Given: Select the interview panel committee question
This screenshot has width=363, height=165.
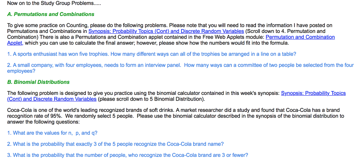Looking at the screenshot, I should click(180, 65).
